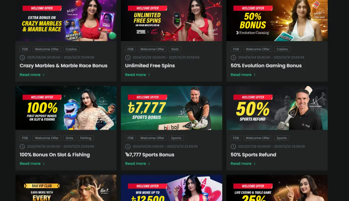Viewport: 349px width, 201px height.
Task: Select the Casino tag on Crazy Marbles card
Action: point(71,49)
